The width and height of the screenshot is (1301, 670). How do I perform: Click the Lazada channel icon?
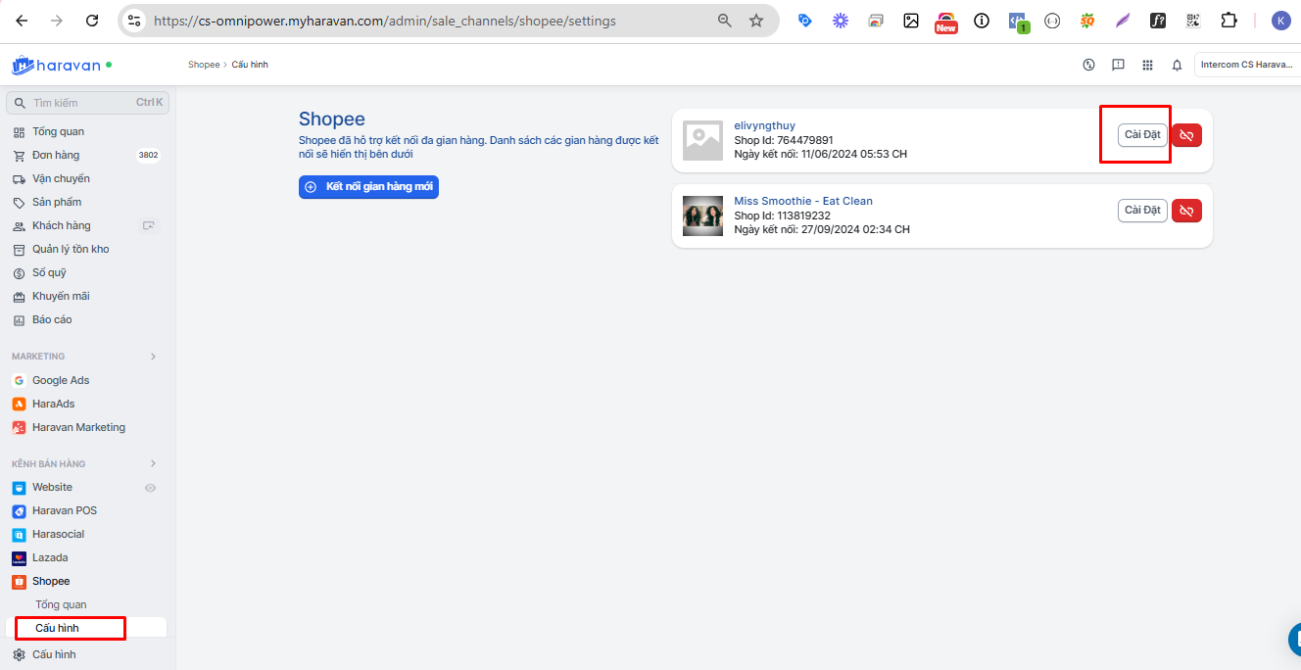click(19, 557)
